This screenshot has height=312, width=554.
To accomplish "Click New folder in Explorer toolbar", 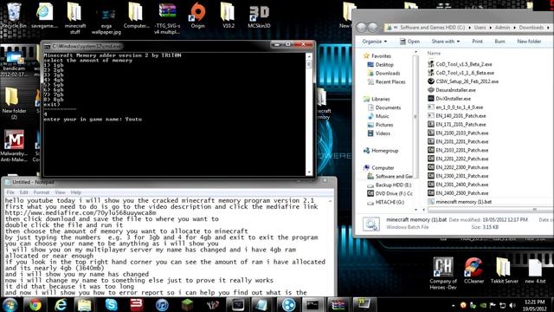I will (x=529, y=42).
